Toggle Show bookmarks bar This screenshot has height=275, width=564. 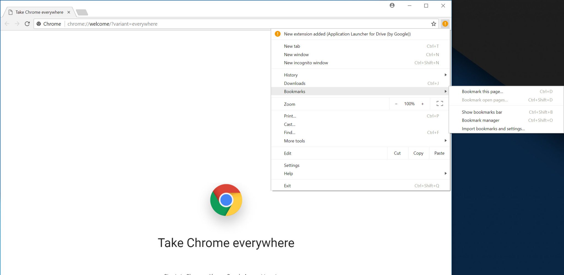(x=507, y=112)
